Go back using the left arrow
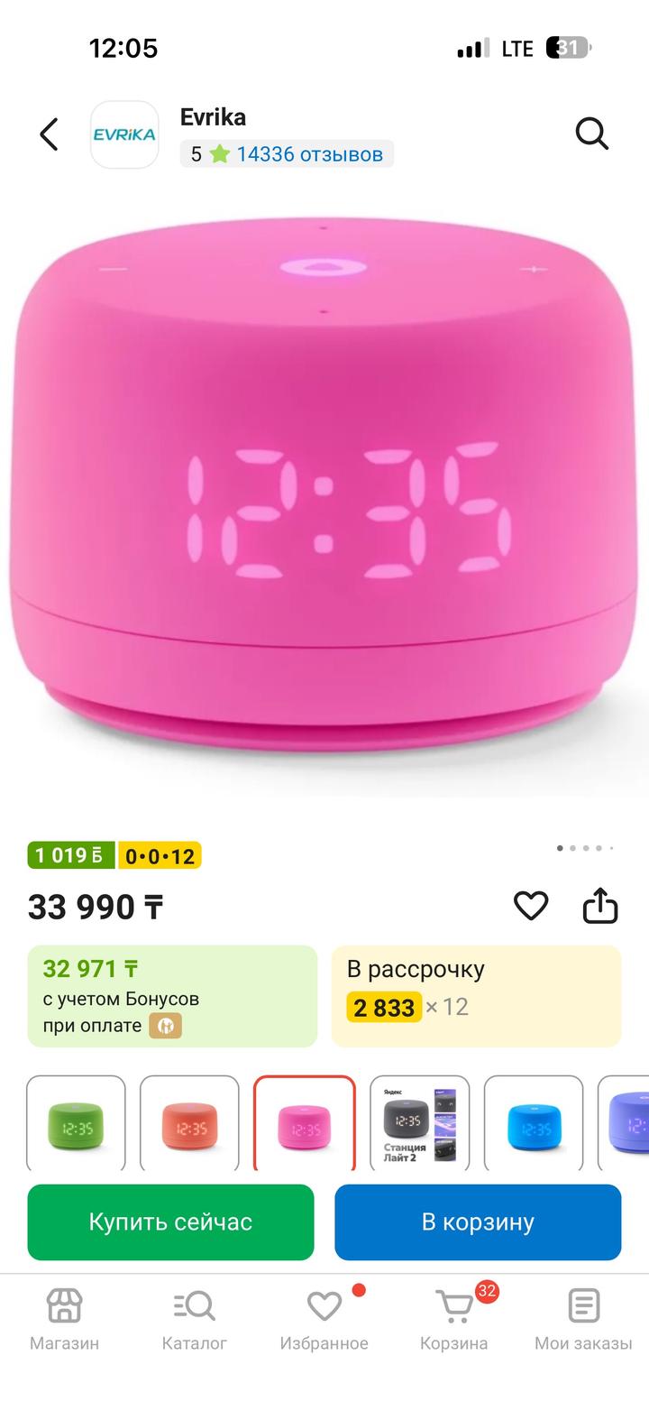This screenshot has height=1411, width=649. (x=49, y=134)
